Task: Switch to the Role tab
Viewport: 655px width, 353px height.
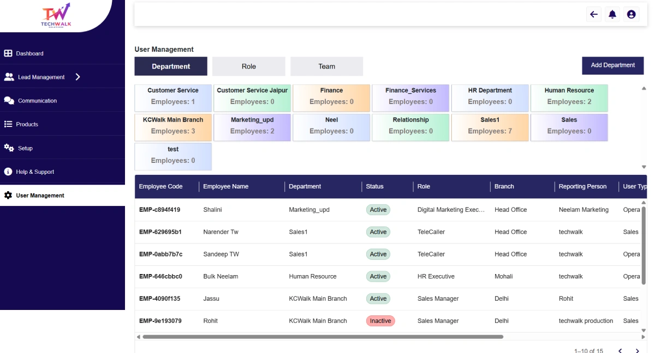Action: 248,66
